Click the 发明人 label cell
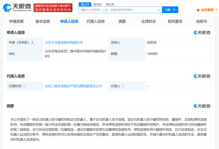Viewport: 219px width, 149px height. (x=127, y=42)
